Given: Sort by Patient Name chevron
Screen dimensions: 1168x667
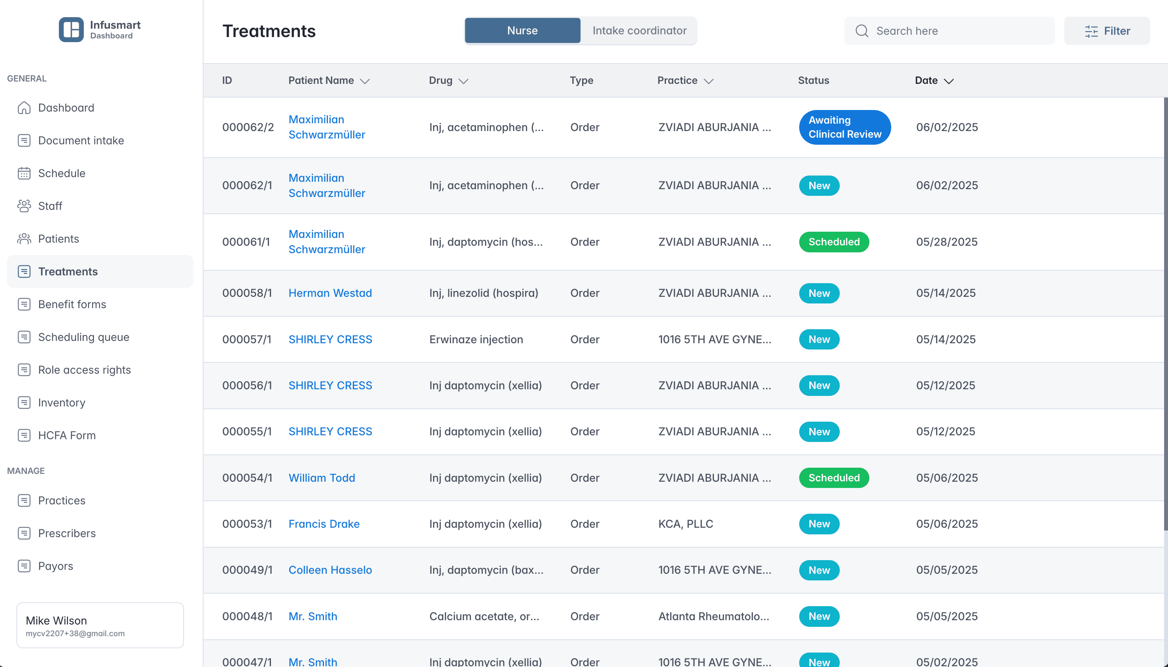Looking at the screenshot, I should 365,81.
